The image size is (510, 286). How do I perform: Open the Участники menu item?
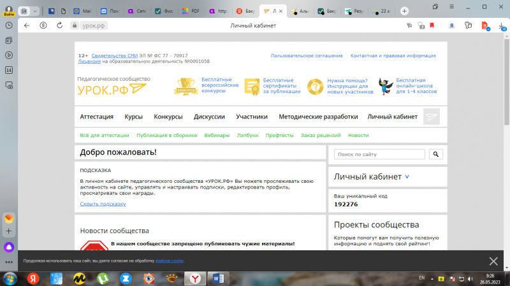pyautogui.click(x=252, y=117)
